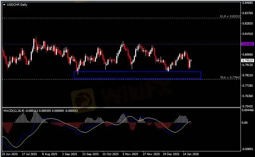Click MACD scale value -0.00891
The height and width of the screenshot is (157, 255).
pos(247,149)
